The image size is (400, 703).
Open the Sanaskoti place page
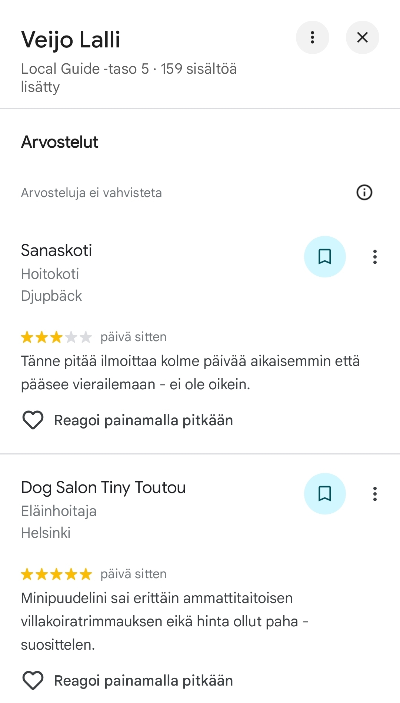click(56, 250)
